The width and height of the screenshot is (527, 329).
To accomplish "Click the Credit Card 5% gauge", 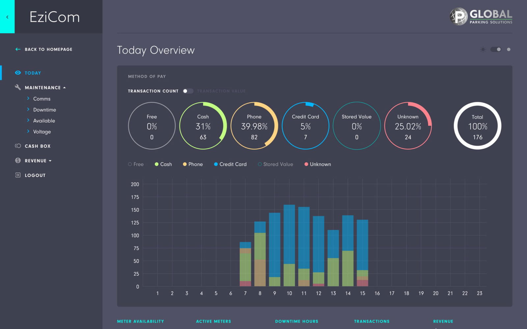I will tap(305, 126).
